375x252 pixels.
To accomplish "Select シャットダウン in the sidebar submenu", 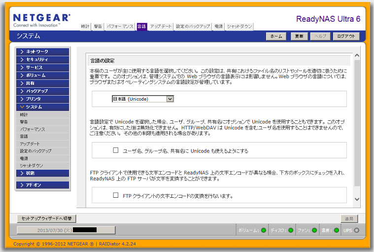I will 42,166.
